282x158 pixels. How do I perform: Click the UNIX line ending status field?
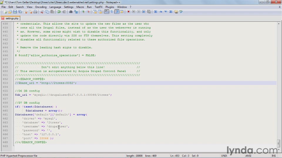(x=224, y=156)
